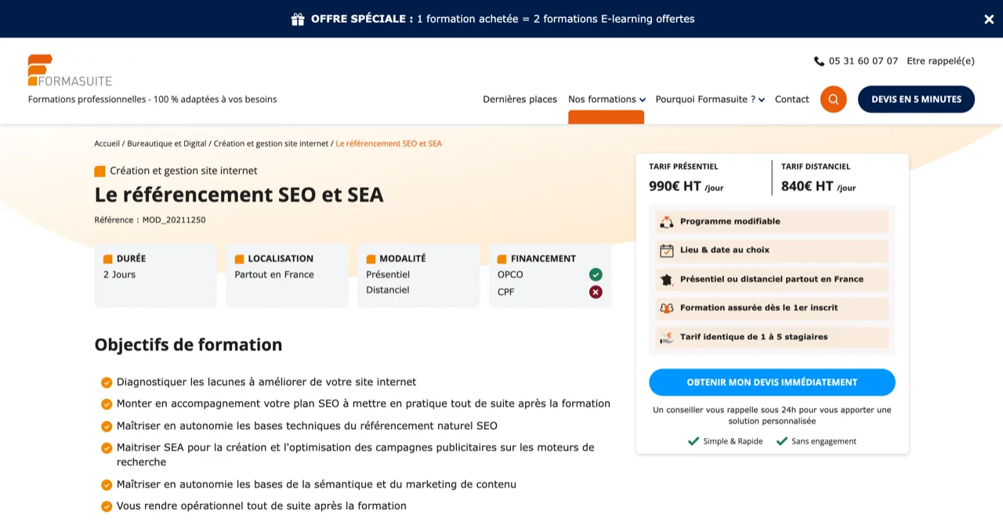Click the Objectifs de formation heading
The height and width of the screenshot is (529, 1003).
[188, 345]
